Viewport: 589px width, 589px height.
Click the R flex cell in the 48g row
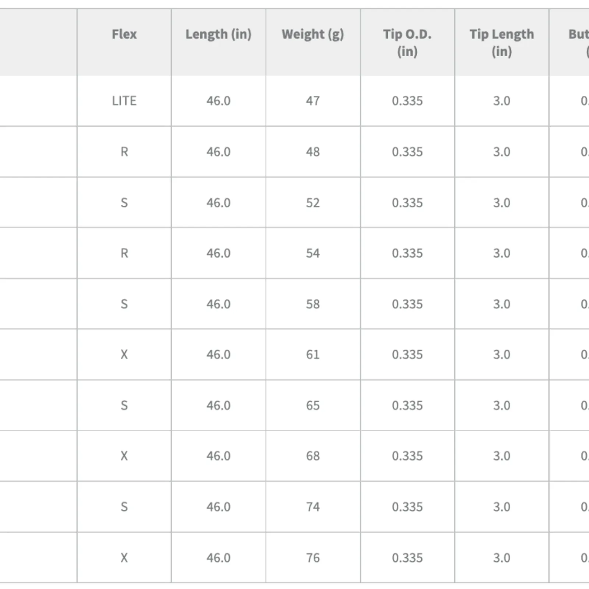coord(124,152)
